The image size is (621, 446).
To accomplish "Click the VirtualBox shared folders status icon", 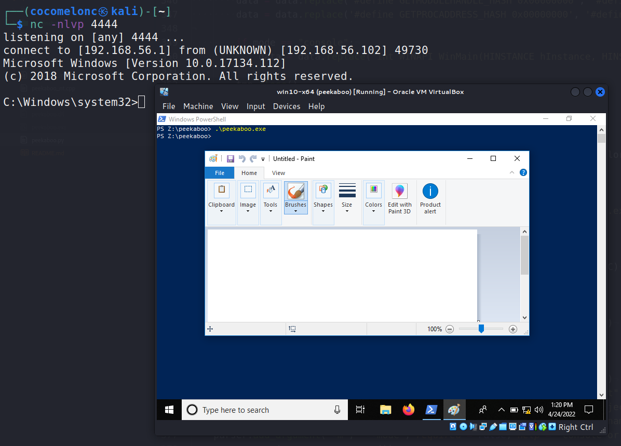I will (x=503, y=427).
